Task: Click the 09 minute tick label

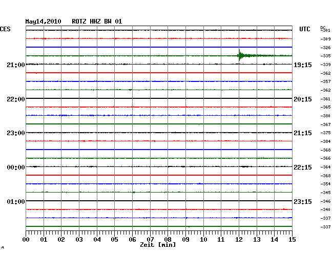Action: pos(185,240)
